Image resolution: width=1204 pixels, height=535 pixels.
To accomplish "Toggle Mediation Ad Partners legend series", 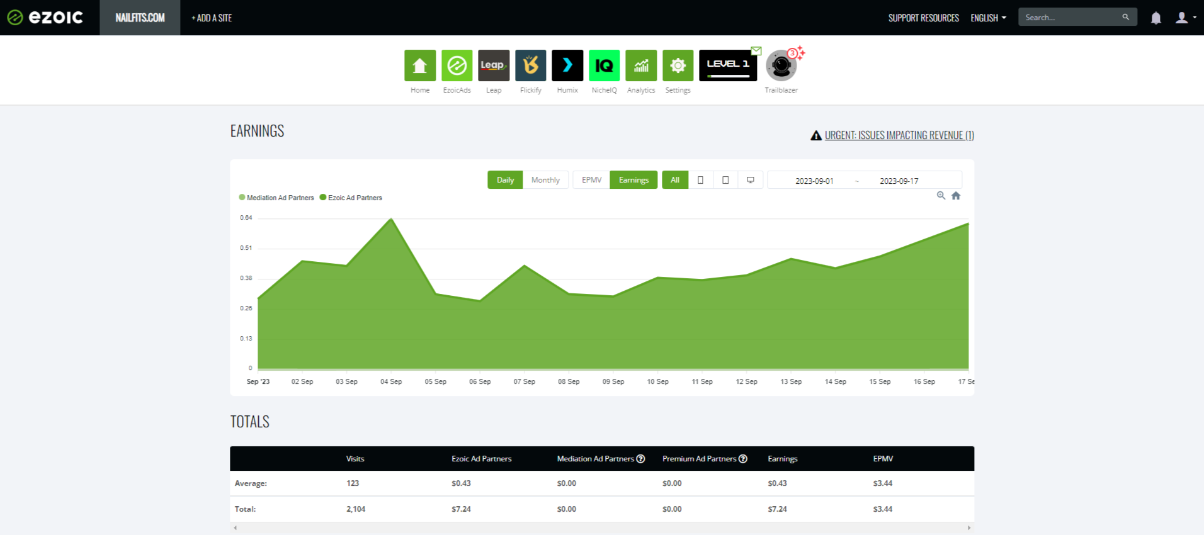I will (276, 198).
